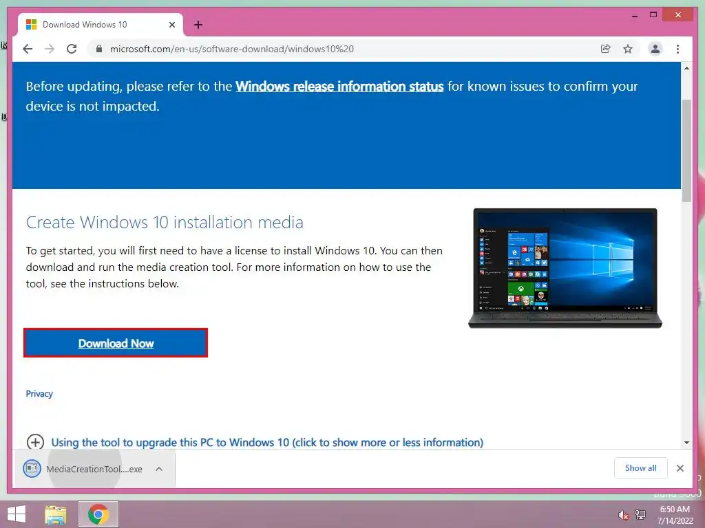Click the page scrollbar down arrow
Viewport: 705px width, 528px height.
point(686,442)
